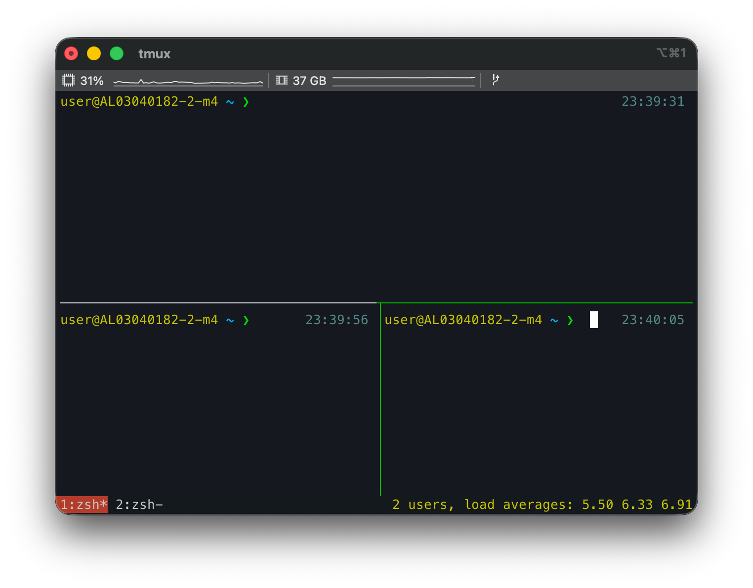Select the 37 GB memory value
Screen dimensions: 753x588
click(x=309, y=81)
